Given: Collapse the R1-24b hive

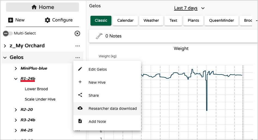Looking at the screenshot, I should click(x=16, y=79).
